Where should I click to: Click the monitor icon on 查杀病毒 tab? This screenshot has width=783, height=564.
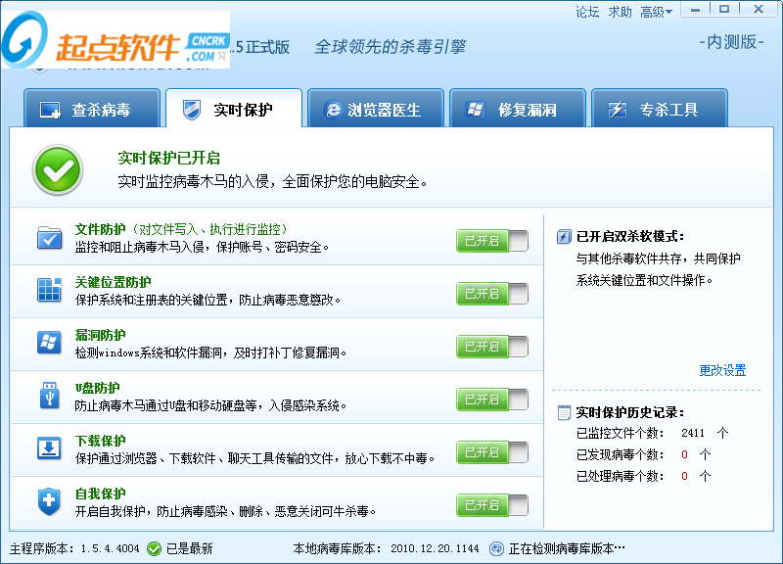click(50, 110)
